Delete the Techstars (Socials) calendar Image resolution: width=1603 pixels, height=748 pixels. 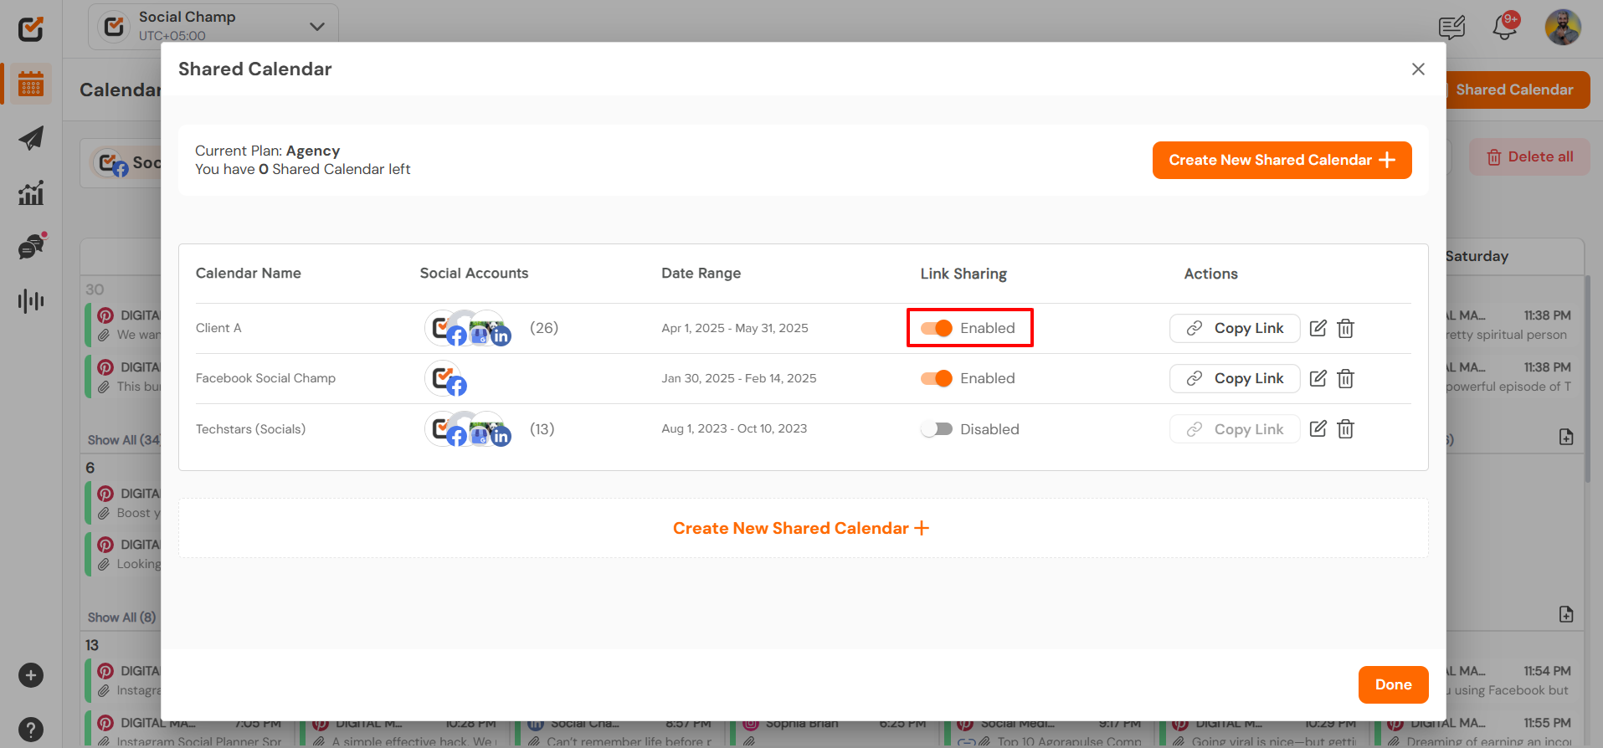pyautogui.click(x=1345, y=428)
